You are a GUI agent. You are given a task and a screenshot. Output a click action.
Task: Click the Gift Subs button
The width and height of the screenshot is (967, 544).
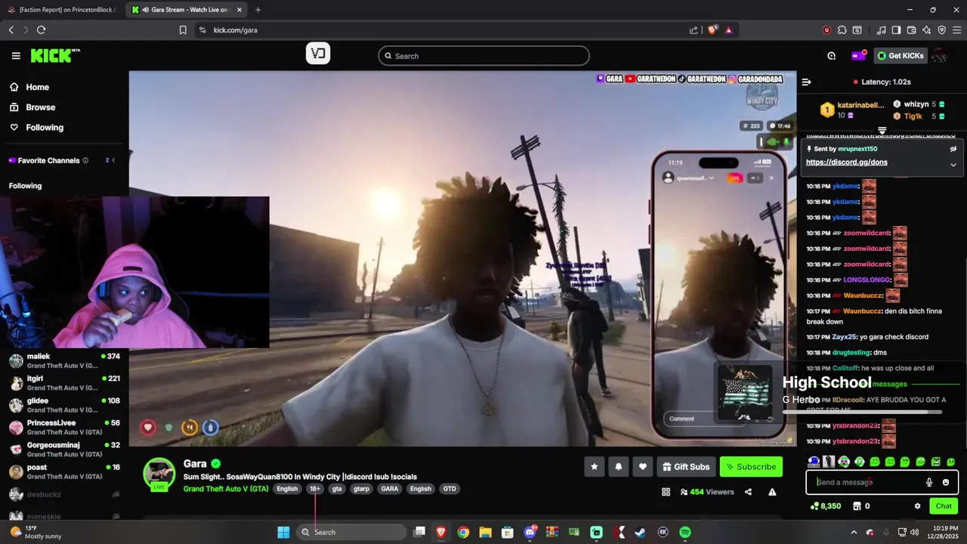click(684, 467)
